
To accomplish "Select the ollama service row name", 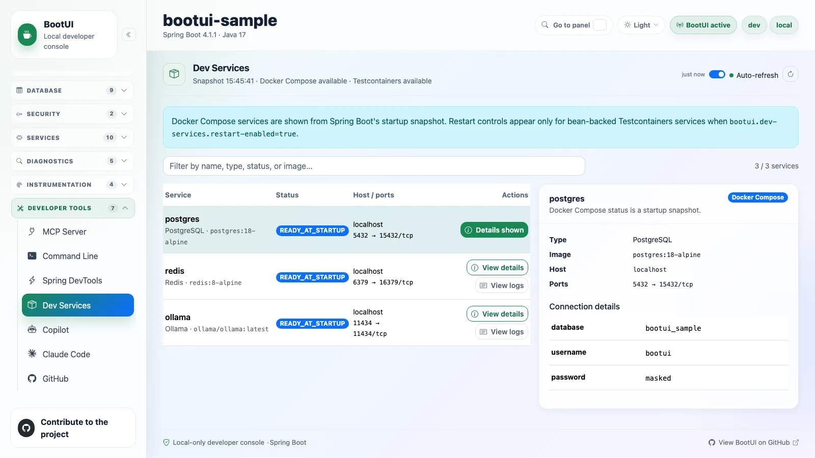I will click(178, 318).
